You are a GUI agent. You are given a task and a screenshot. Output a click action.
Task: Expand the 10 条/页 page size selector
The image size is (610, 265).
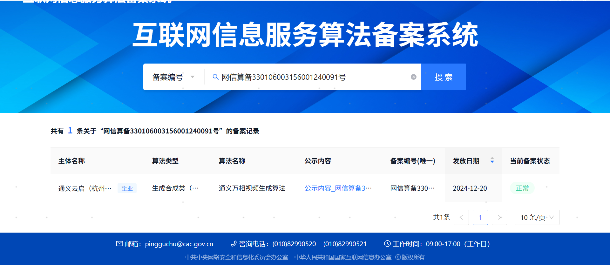[x=537, y=217]
